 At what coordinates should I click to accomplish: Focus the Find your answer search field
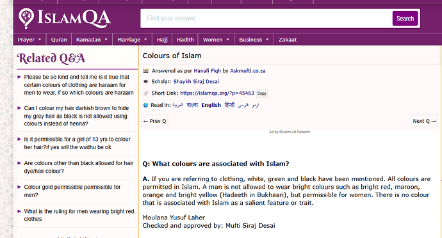(266, 19)
